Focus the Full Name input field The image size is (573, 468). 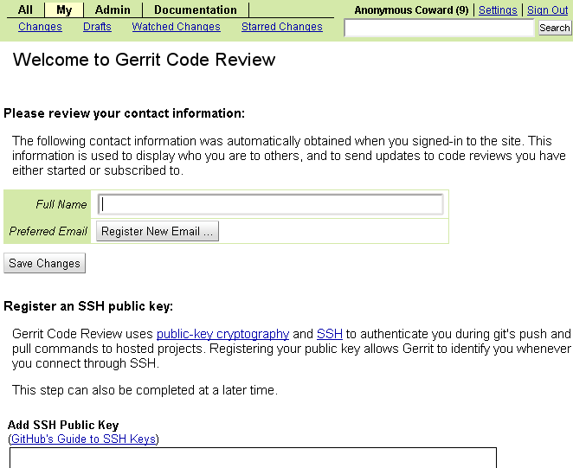pos(271,205)
